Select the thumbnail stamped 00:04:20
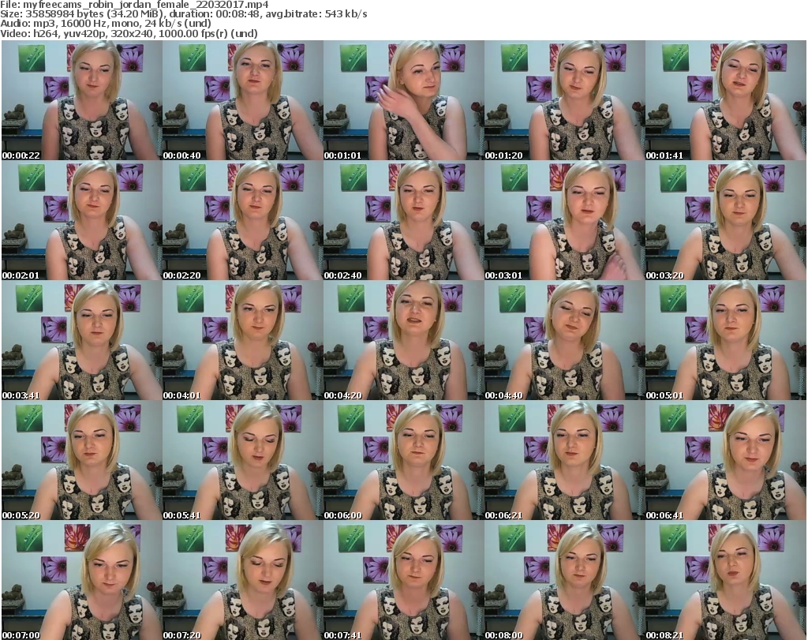808x640 pixels. point(403,341)
